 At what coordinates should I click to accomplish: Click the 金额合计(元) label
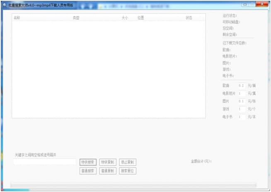(x=201, y=161)
